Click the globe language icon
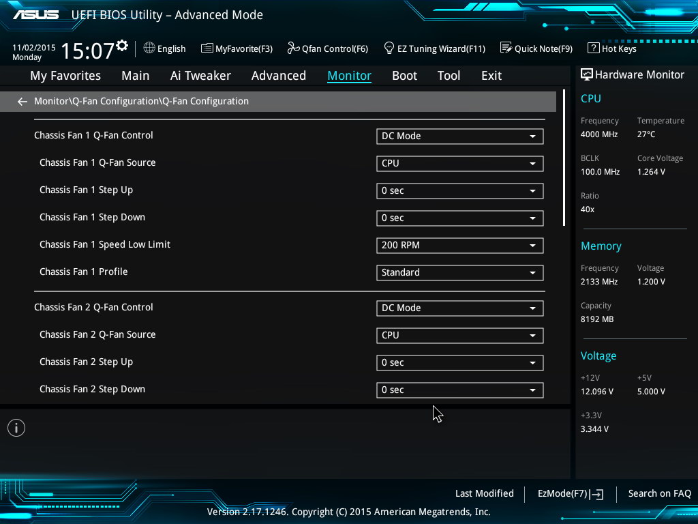Viewport: 698px width, 524px height. [149, 48]
